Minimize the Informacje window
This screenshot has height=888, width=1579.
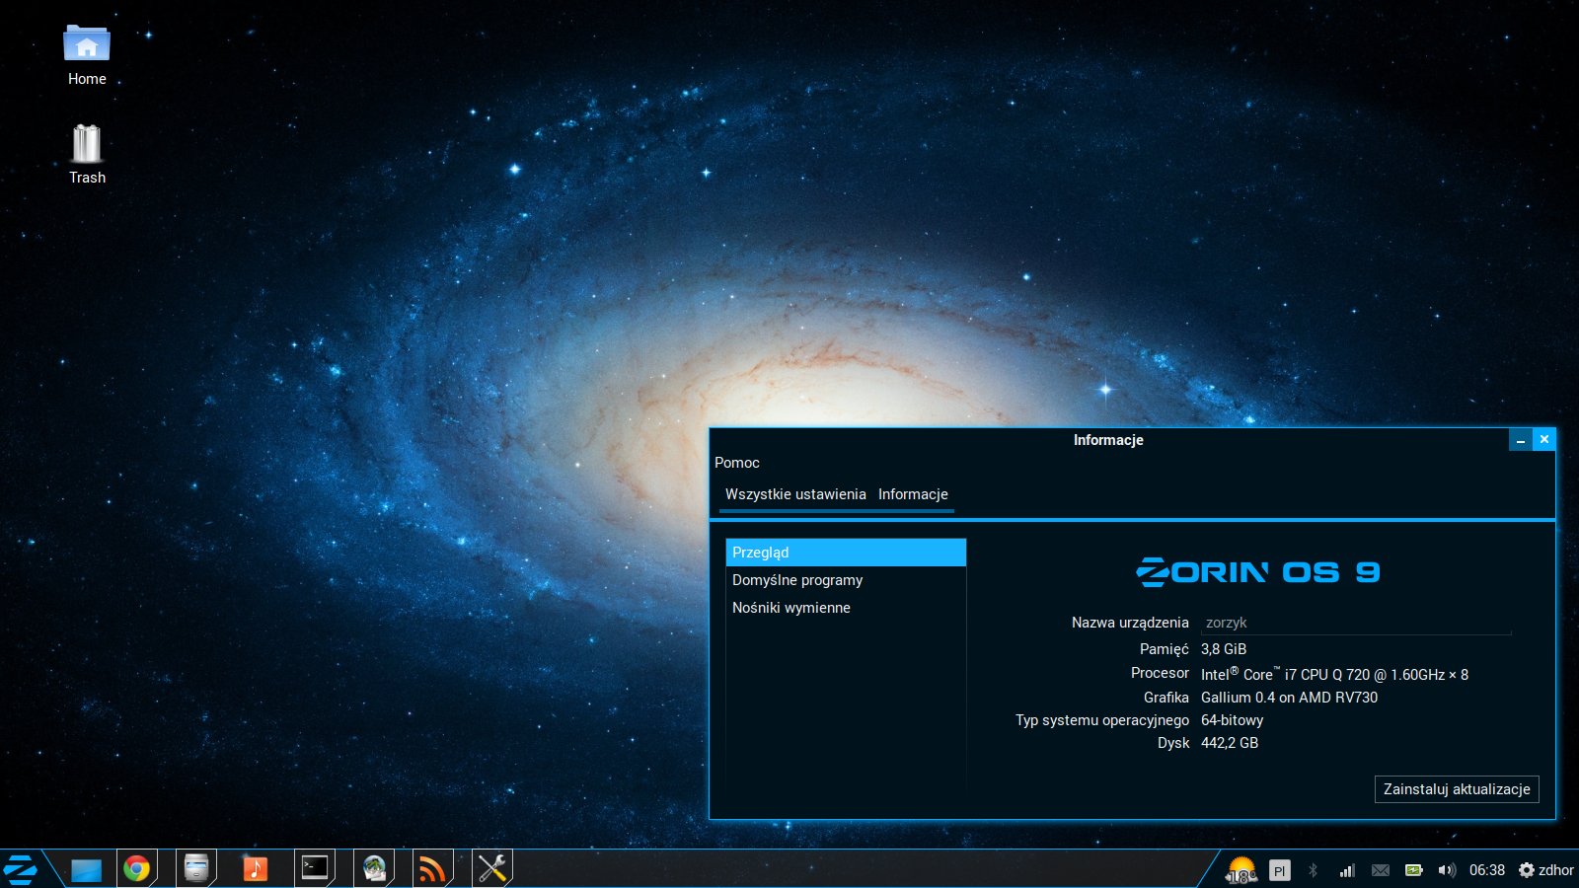click(1521, 440)
